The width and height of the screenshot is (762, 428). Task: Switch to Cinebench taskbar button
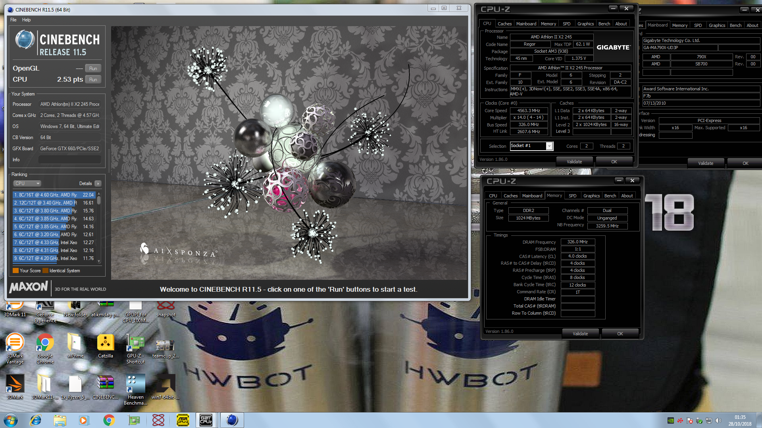click(x=232, y=420)
